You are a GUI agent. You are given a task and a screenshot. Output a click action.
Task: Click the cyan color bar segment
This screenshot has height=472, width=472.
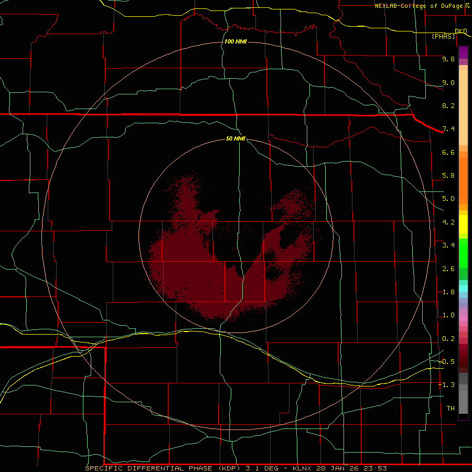463,288
